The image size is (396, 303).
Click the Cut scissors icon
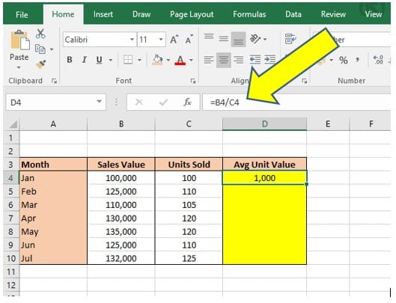pyautogui.click(x=40, y=34)
